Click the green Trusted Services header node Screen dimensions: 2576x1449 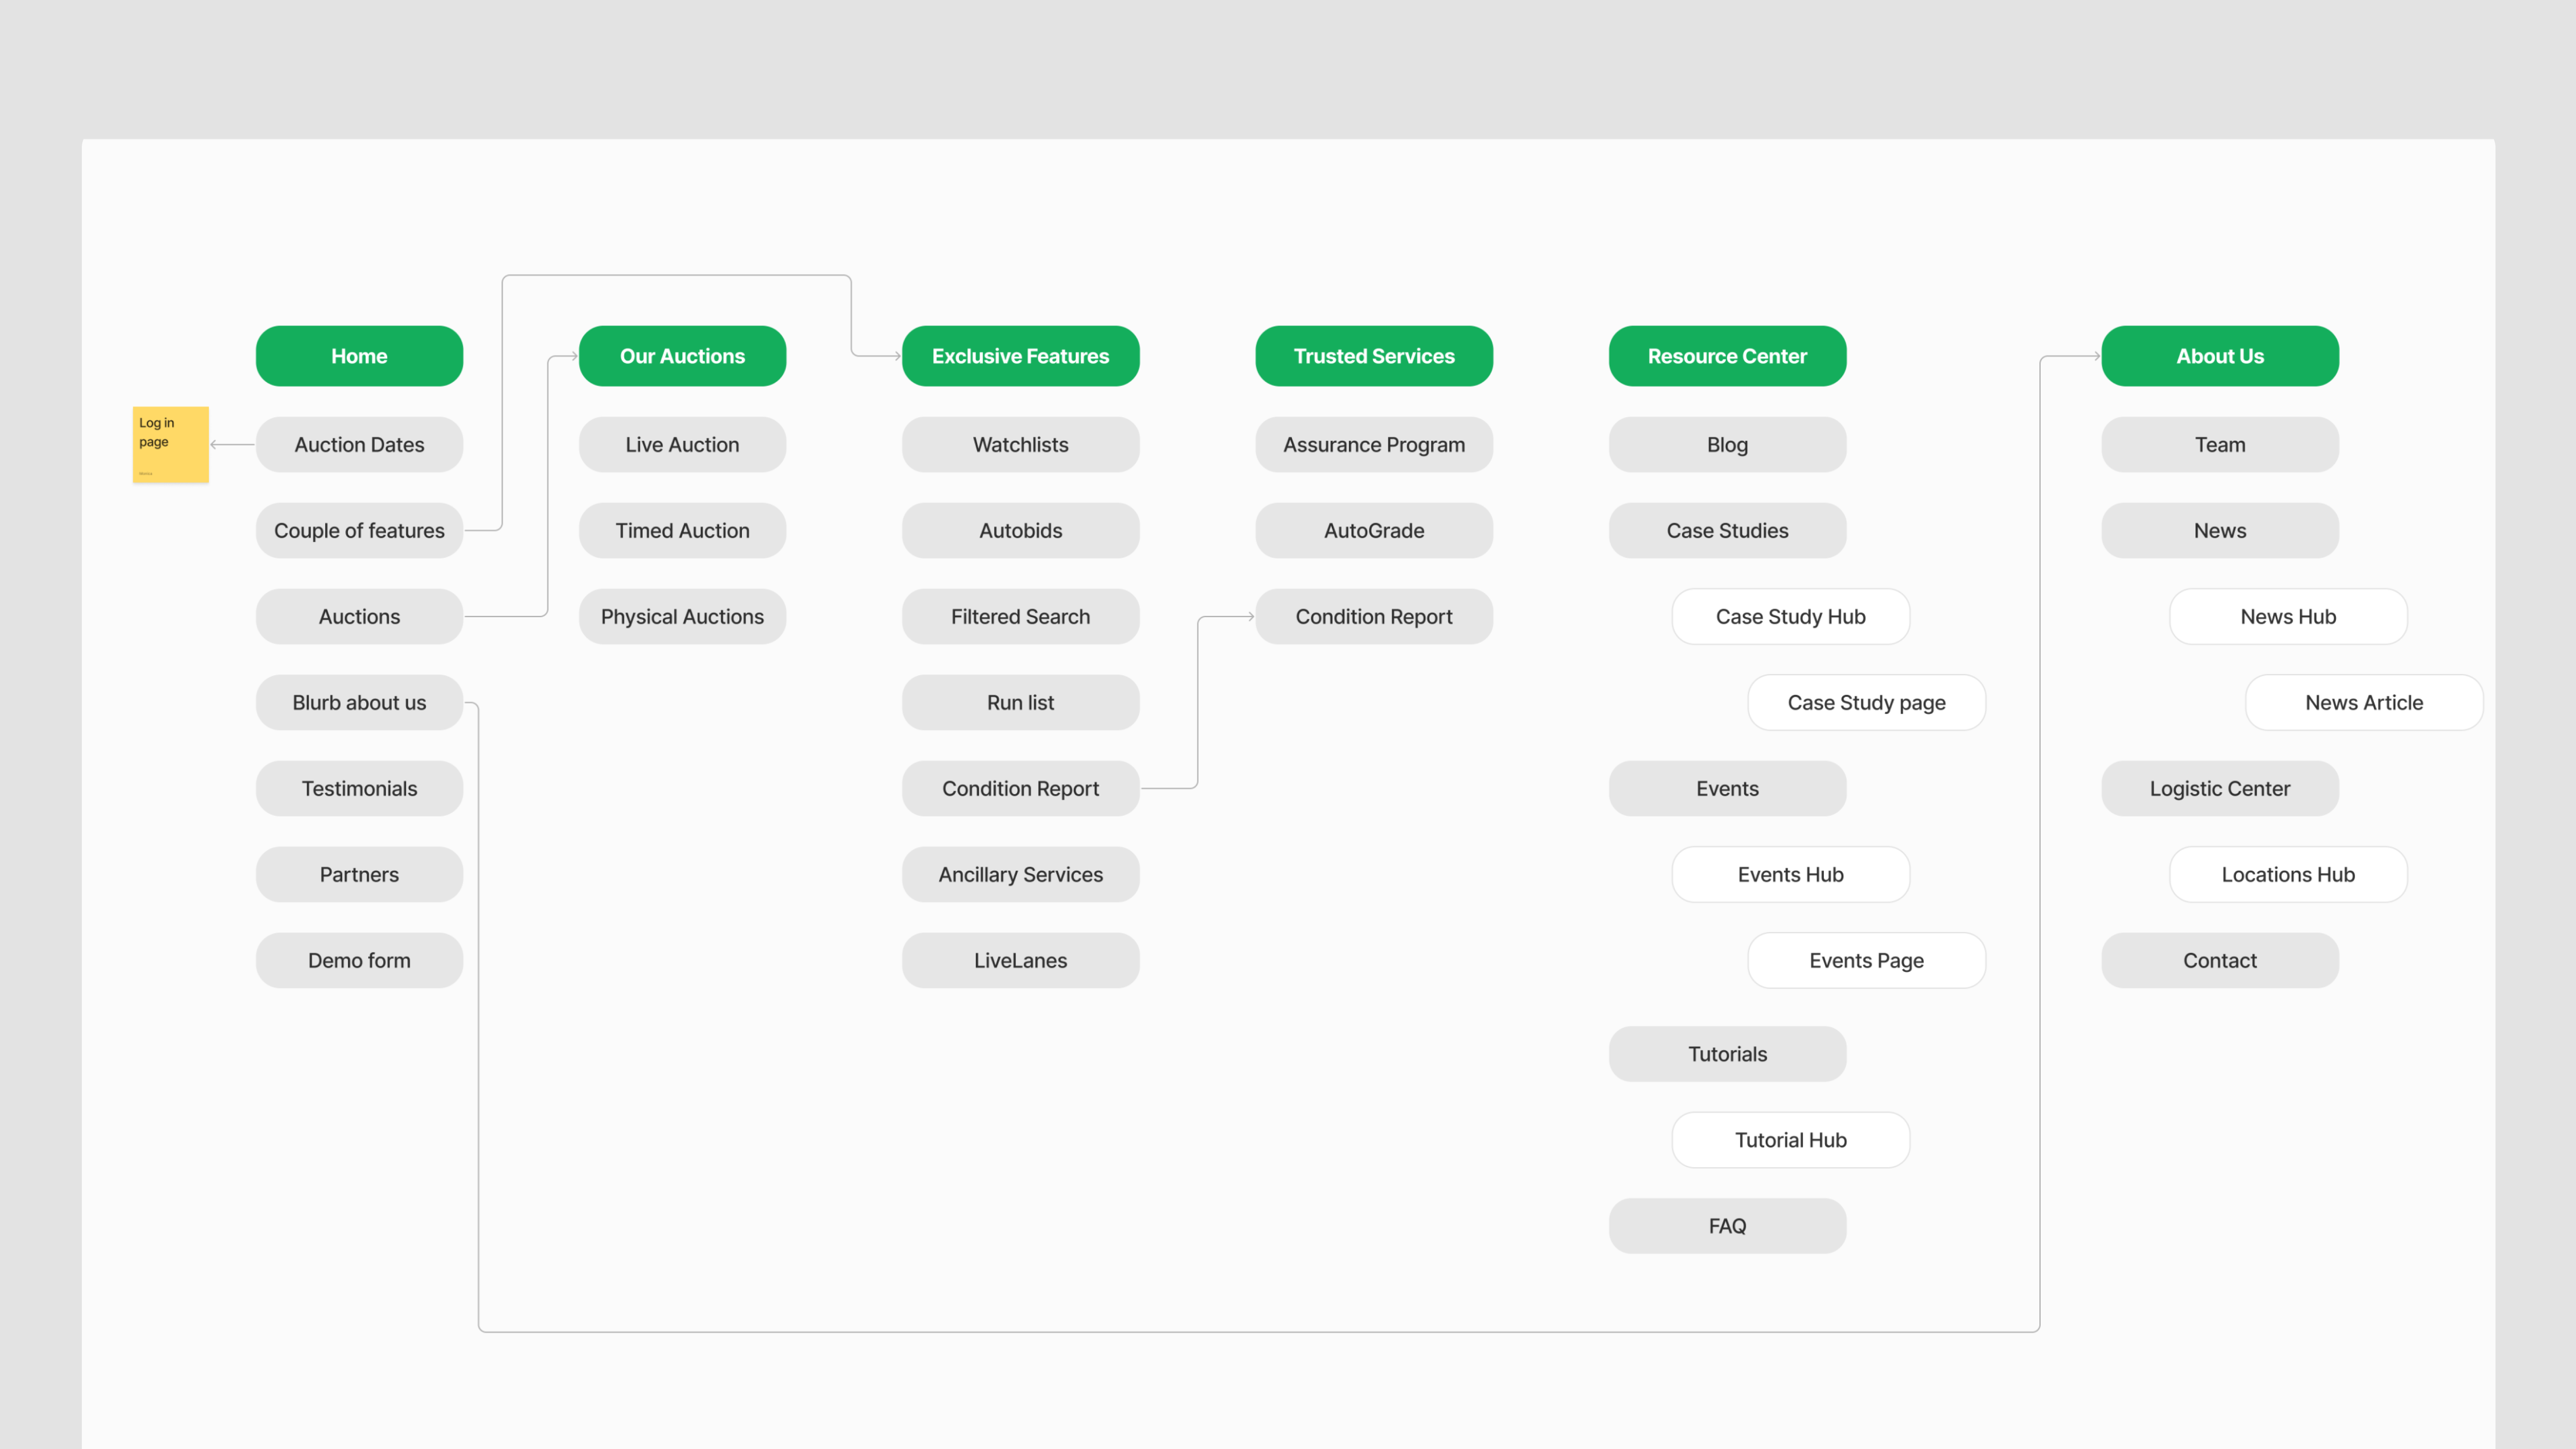point(1374,356)
